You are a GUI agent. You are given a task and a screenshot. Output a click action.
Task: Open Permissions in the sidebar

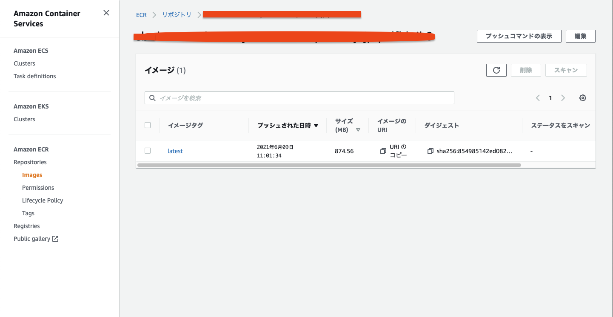click(x=38, y=188)
